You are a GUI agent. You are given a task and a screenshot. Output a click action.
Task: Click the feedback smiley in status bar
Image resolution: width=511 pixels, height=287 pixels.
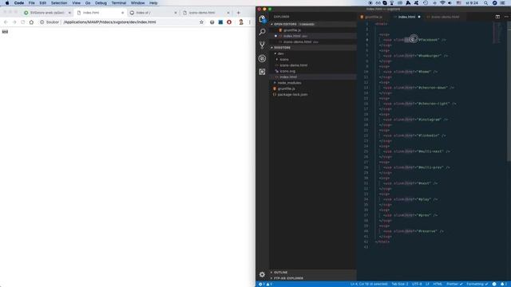[x=494, y=284]
